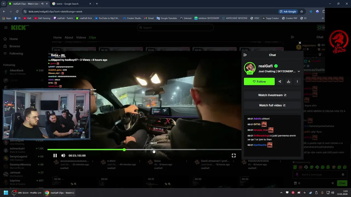This screenshot has width=351, height=197.
Task: Click Ask Google button
Action: (x=288, y=11)
